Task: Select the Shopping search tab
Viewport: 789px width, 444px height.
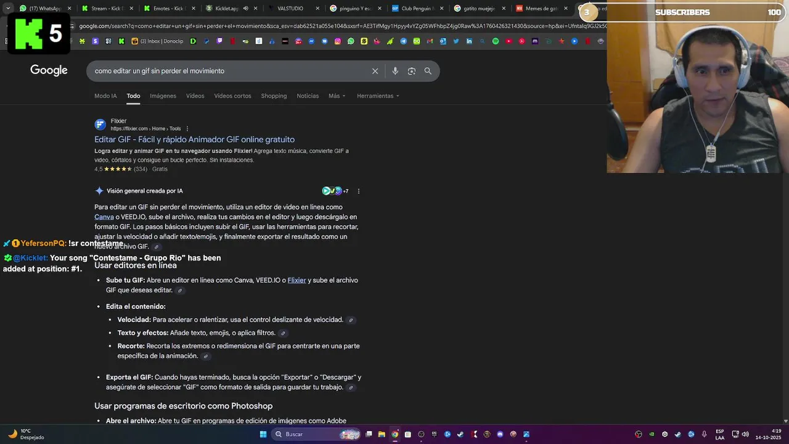Action: pyautogui.click(x=274, y=96)
